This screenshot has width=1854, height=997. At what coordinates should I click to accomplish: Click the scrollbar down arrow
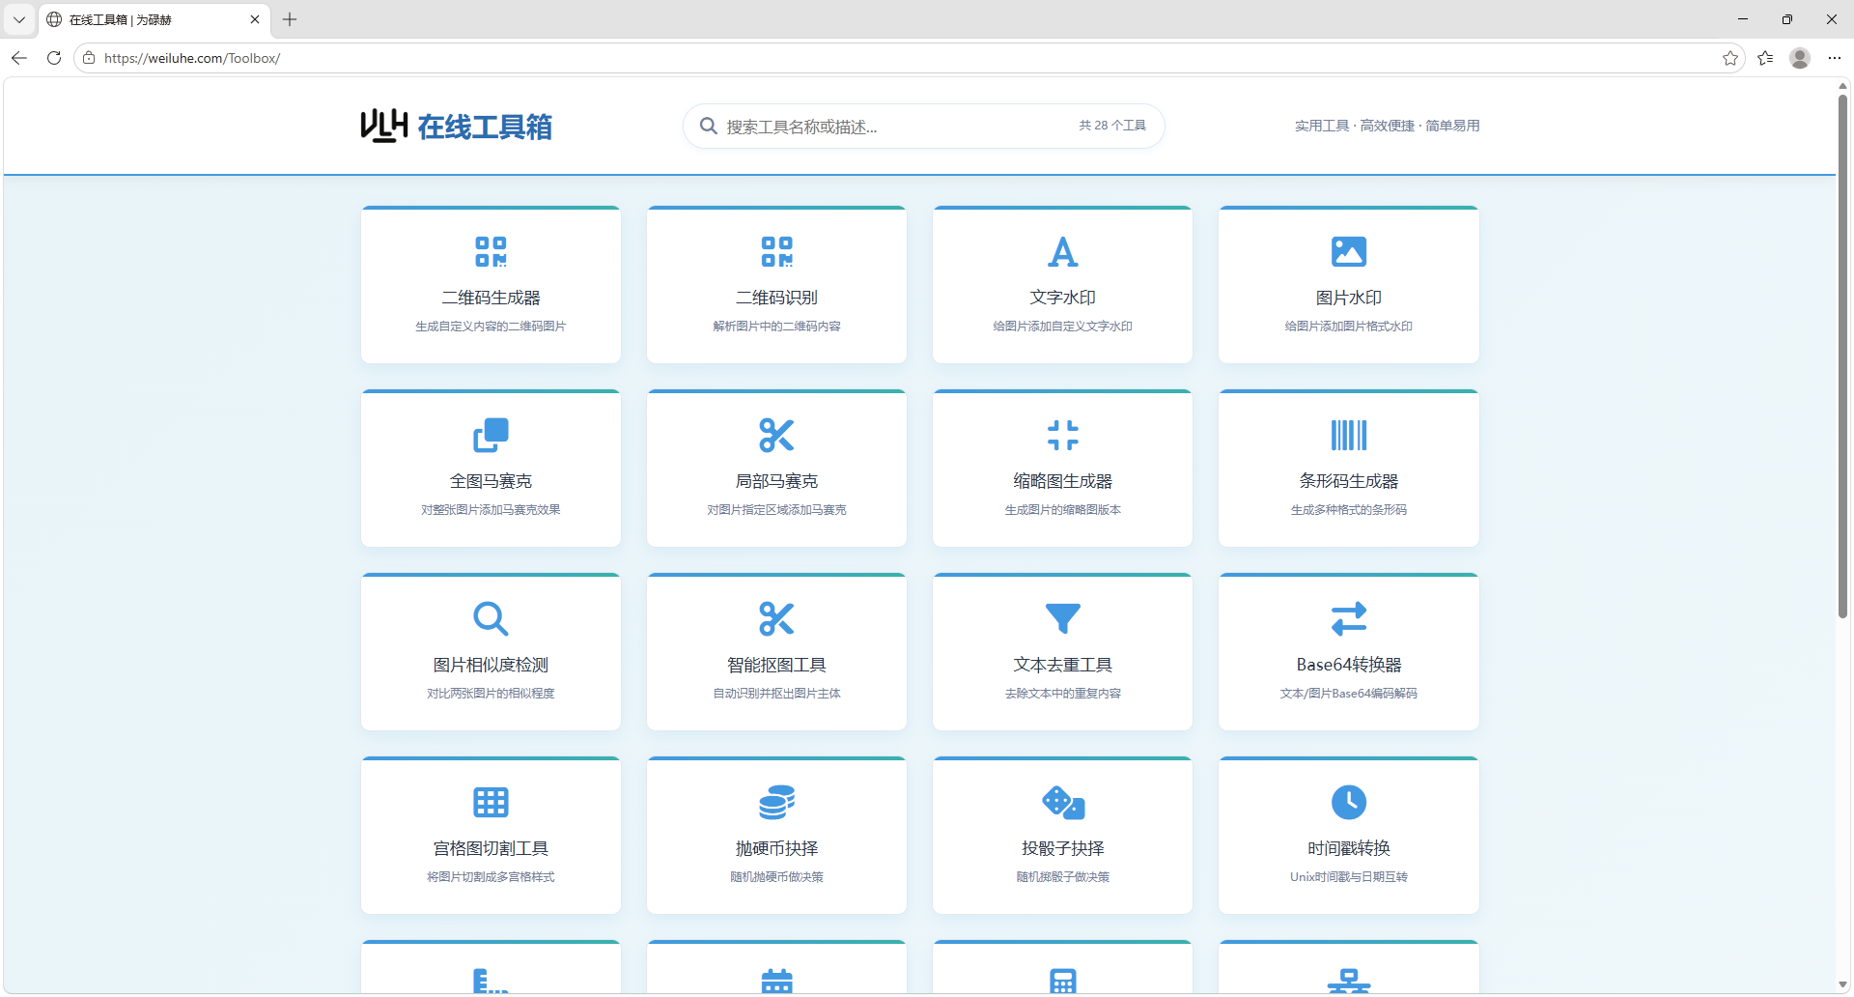coord(1842,984)
